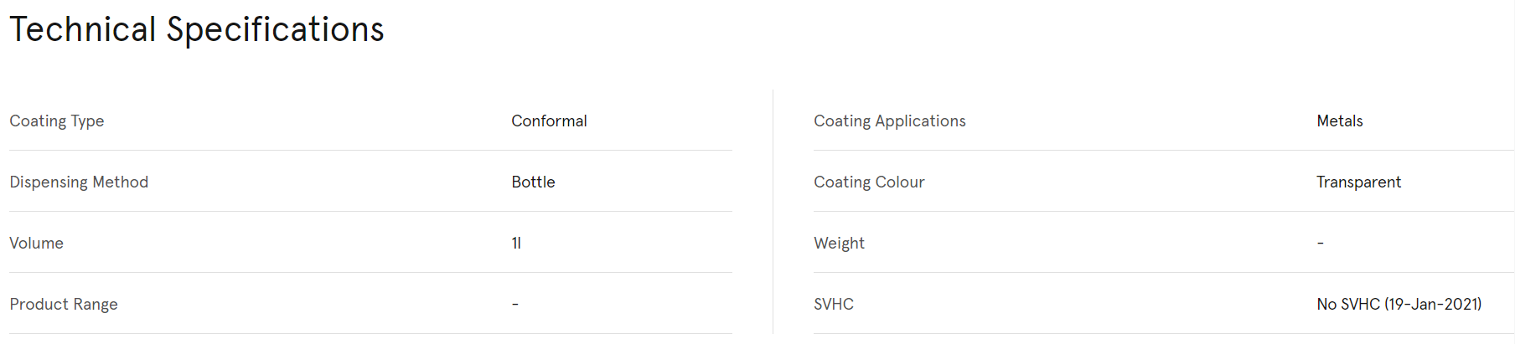Select the Transparent coating colour value
Viewport: 1515px width, 344px height.
point(1358,182)
